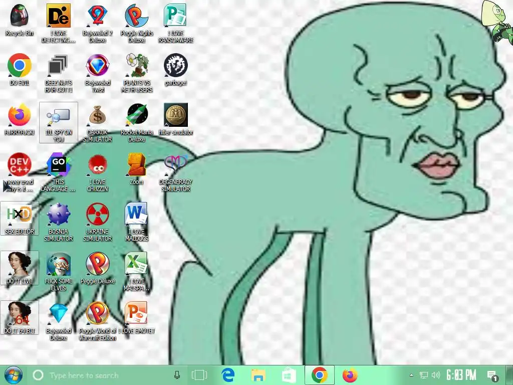Open the Action Center notification icon
Screen dimensions: 513x385
[x=492, y=376]
